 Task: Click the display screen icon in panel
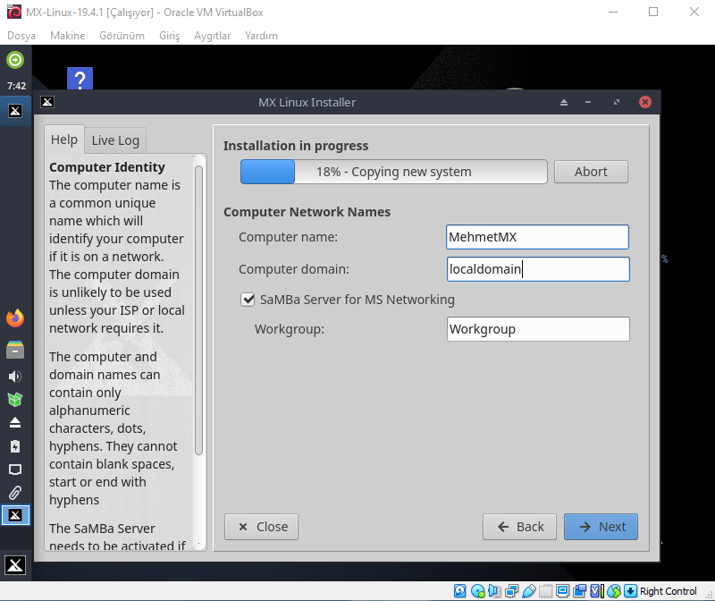coord(15,470)
